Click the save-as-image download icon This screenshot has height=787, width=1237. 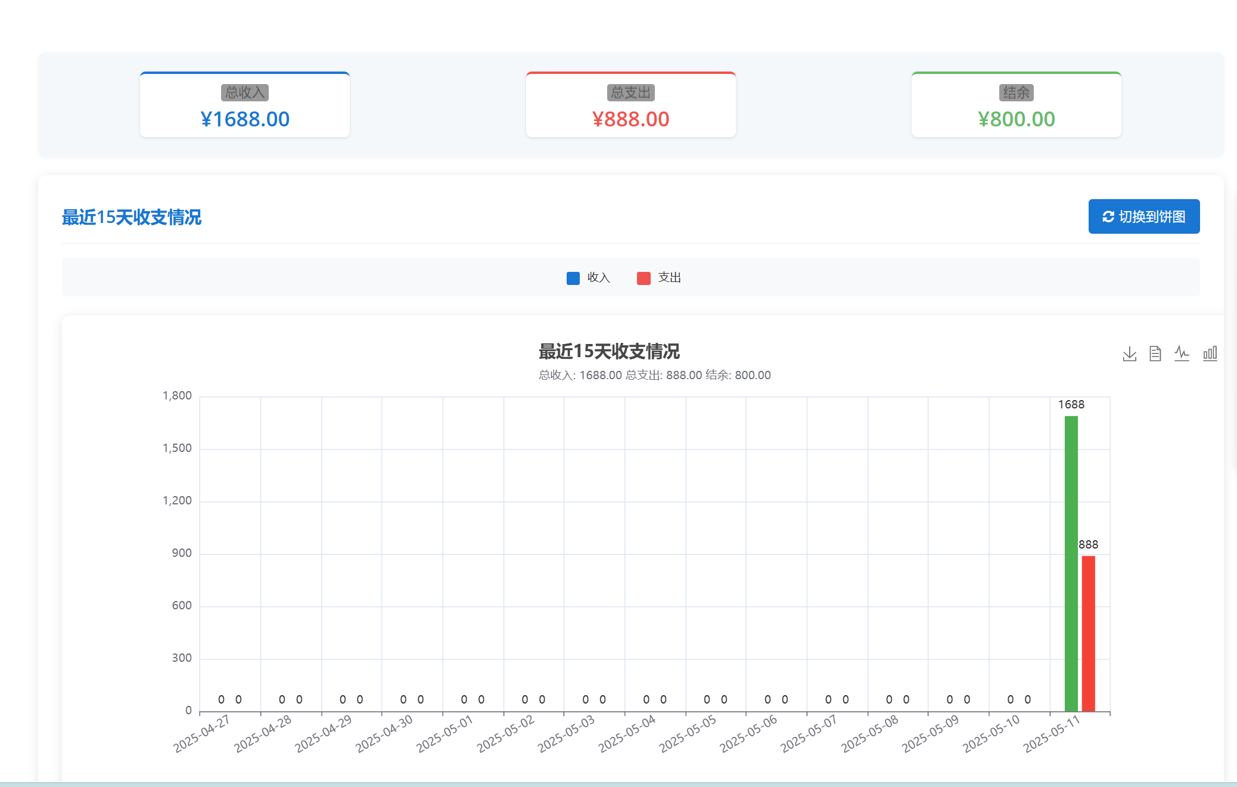click(x=1129, y=354)
